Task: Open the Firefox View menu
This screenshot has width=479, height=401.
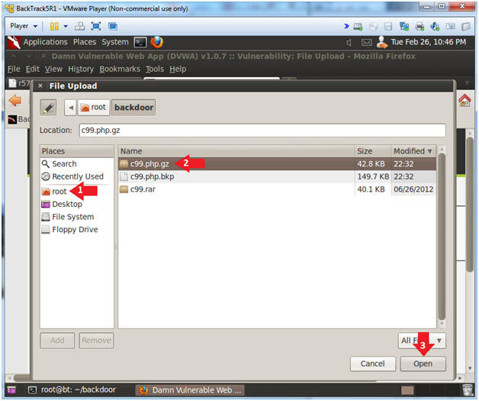Action: [53, 70]
